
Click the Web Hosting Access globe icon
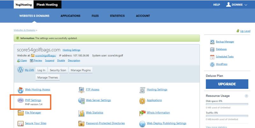[x=20, y=90]
